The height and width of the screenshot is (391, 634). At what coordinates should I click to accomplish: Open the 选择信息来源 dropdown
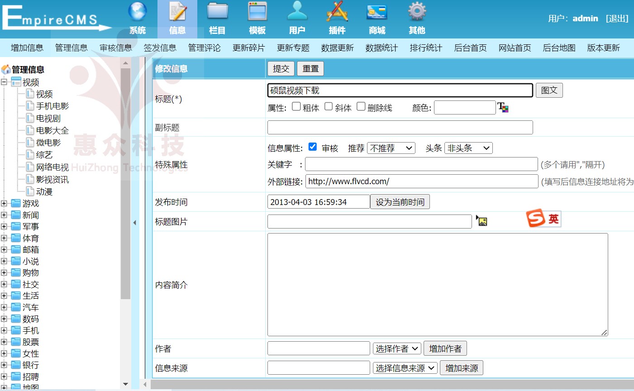tap(405, 368)
